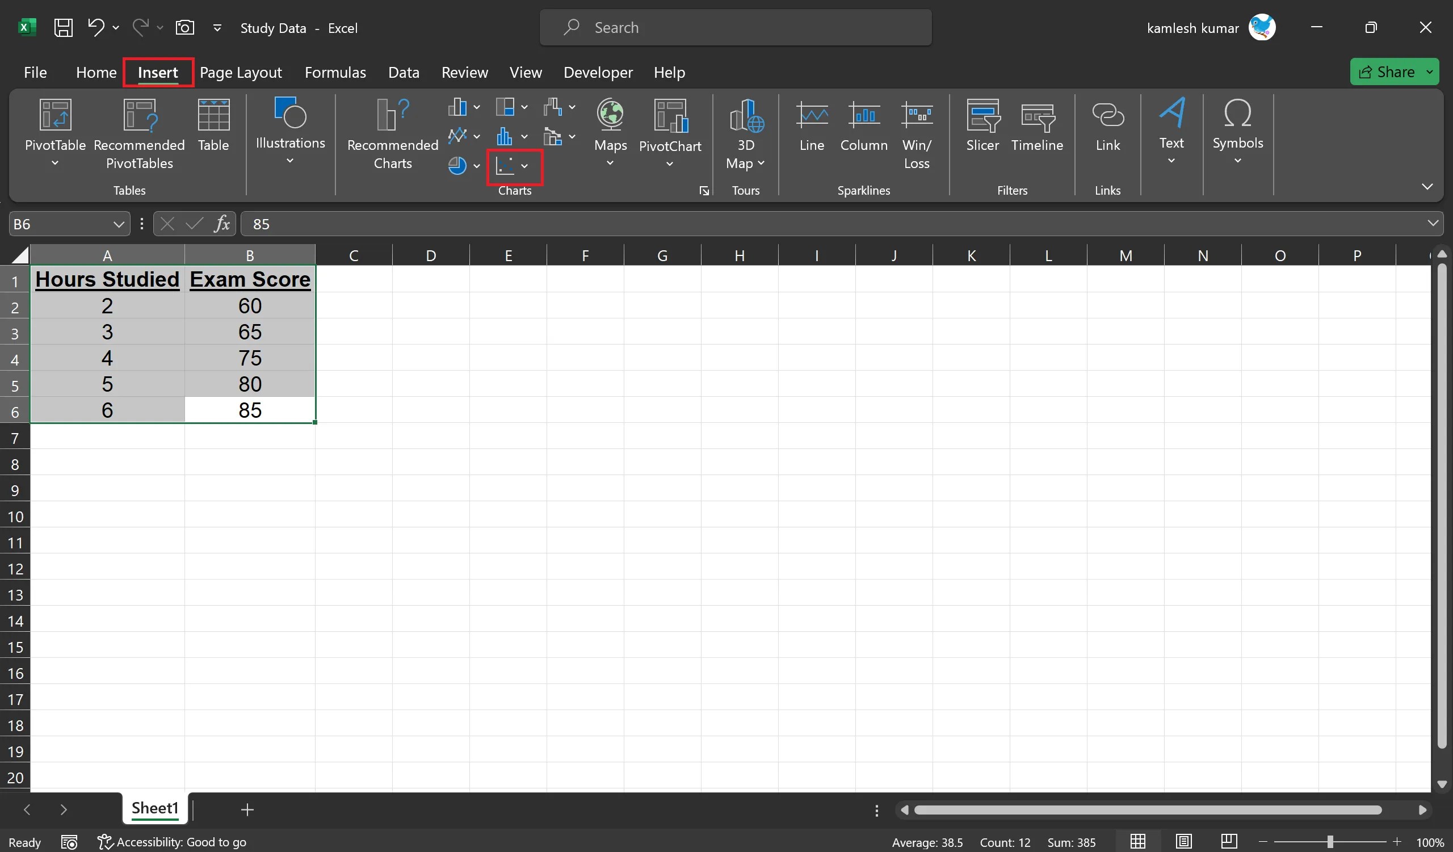This screenshot has width=1453, height=852.
Task: Expand the formula bar
Action: click(1432, 224)
